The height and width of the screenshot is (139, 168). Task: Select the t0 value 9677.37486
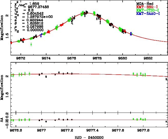33,7
